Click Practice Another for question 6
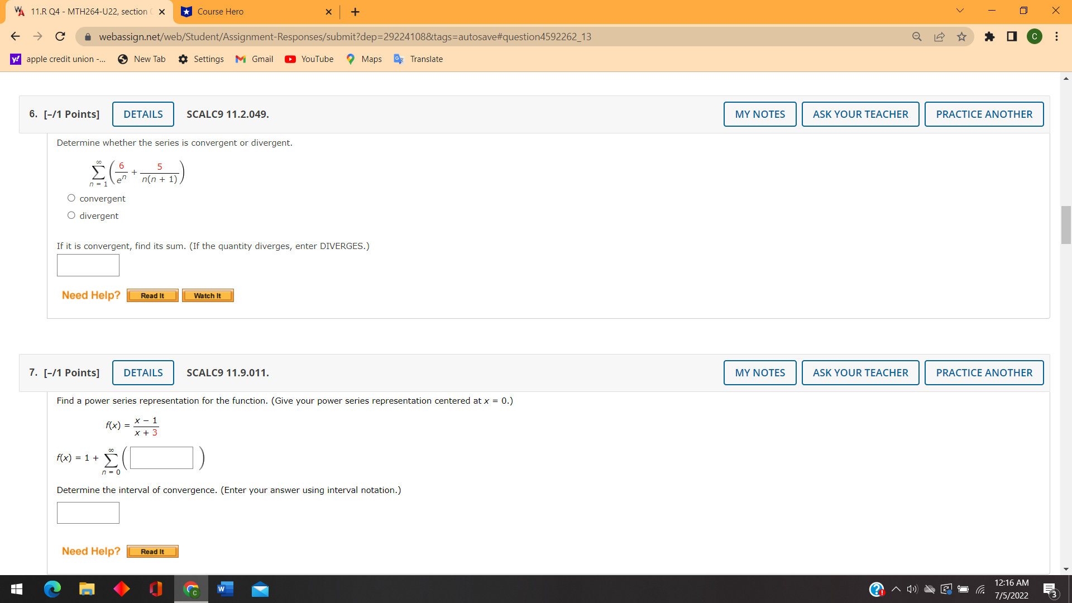Screen dimensions: 1072x603 (984, 114)
